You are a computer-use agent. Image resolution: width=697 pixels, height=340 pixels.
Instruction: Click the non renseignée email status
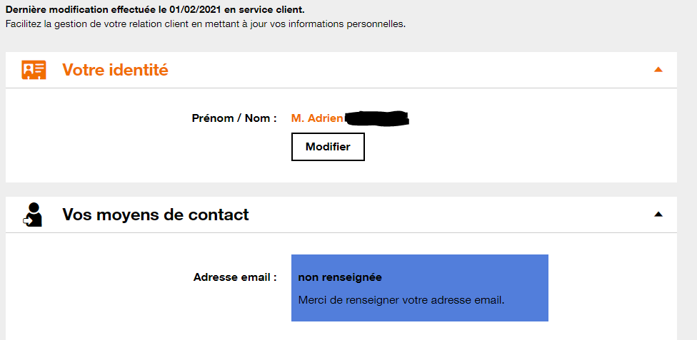tap(340, 277)
